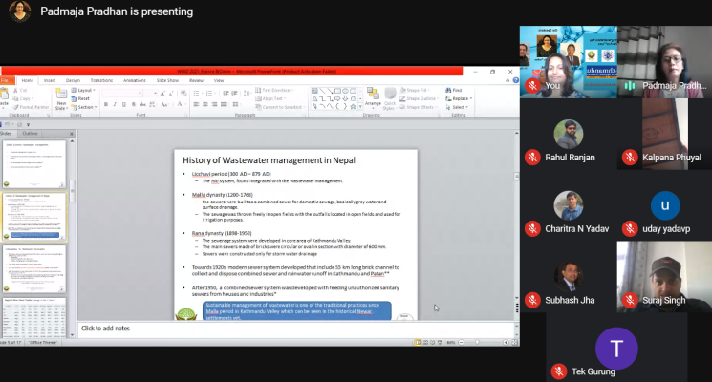Viewport: 712px width, 382px height.
Task: Expand the Section dropdown
Action: (x=84, y=107)
